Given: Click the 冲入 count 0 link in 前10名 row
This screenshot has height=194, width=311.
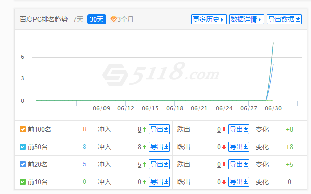Looking at the screenshot, I should 140,182.
